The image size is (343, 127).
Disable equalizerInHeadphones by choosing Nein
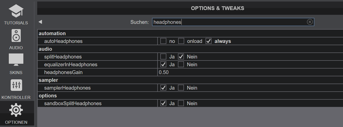tap(181, 65)
